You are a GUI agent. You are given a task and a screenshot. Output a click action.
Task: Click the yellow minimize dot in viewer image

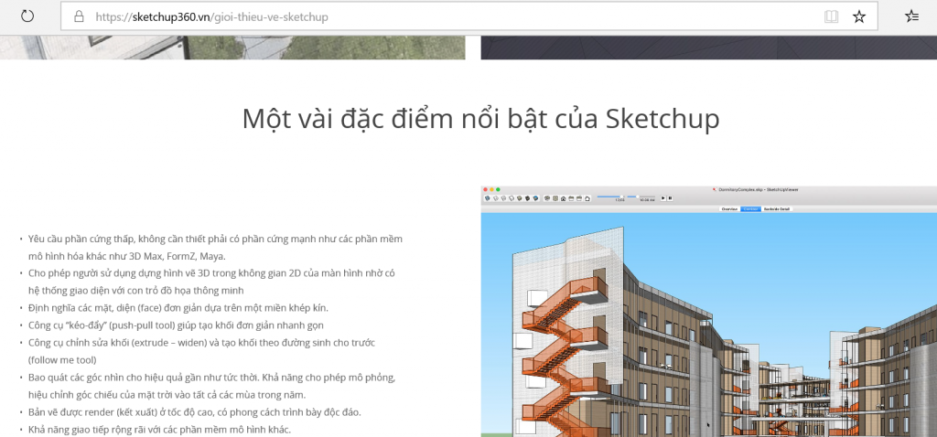491,189
